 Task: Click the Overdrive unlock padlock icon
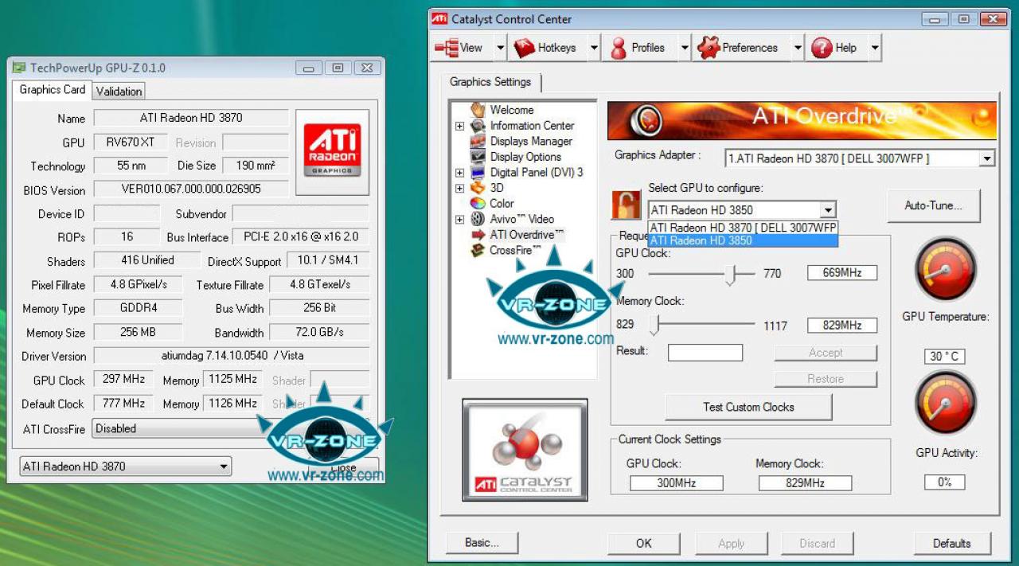pos(626,205)
